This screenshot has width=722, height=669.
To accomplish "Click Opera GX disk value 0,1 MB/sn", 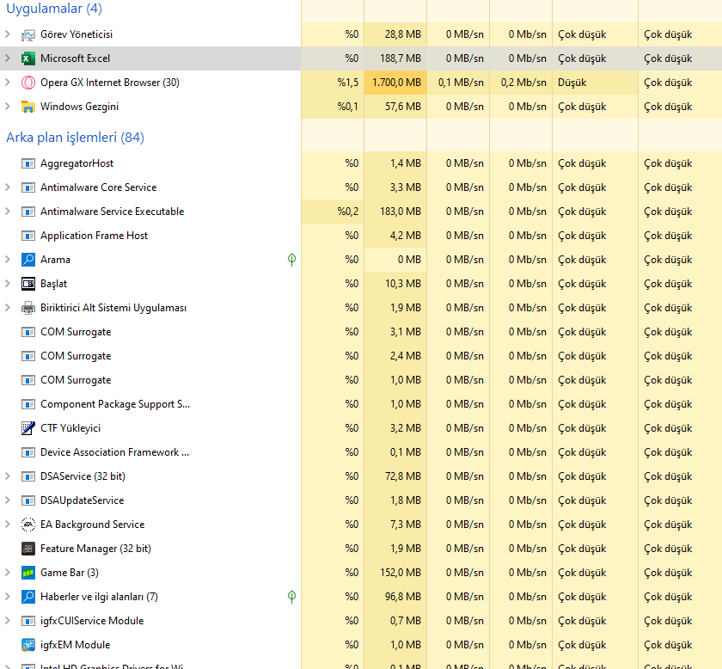I will pyautogui.click(x=461, y=83).
